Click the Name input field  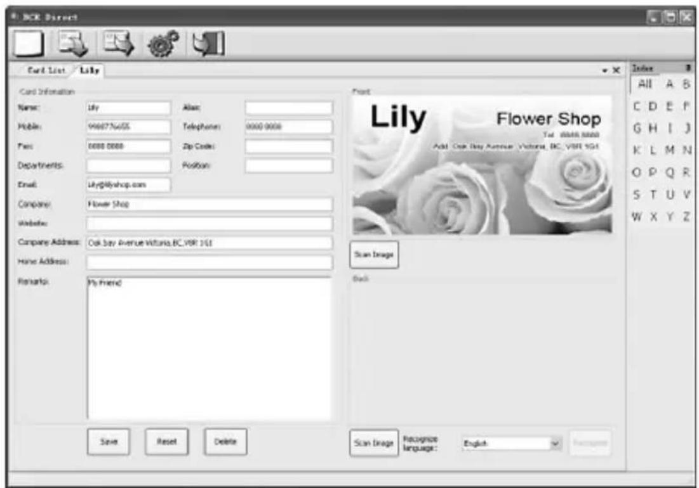(128, 108)
